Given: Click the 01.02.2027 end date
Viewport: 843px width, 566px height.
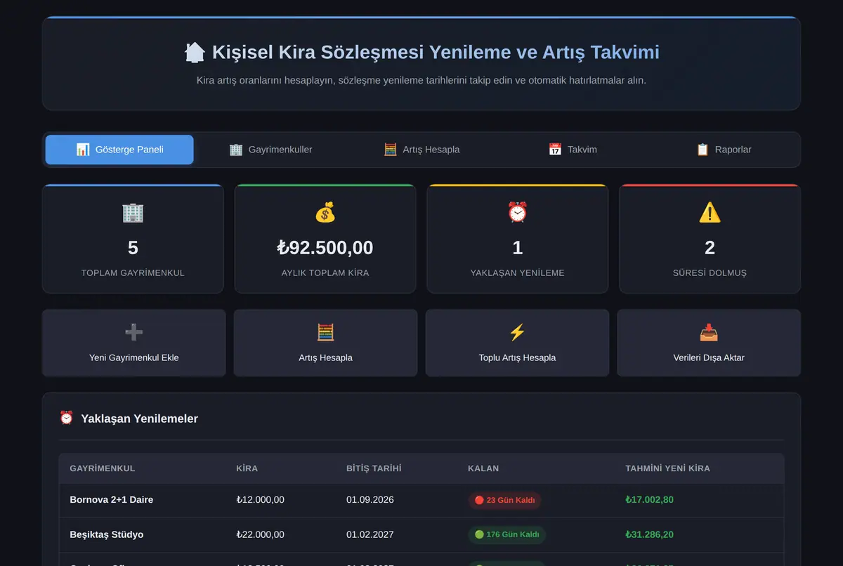Looking at the screenshot, I should 370,534.
